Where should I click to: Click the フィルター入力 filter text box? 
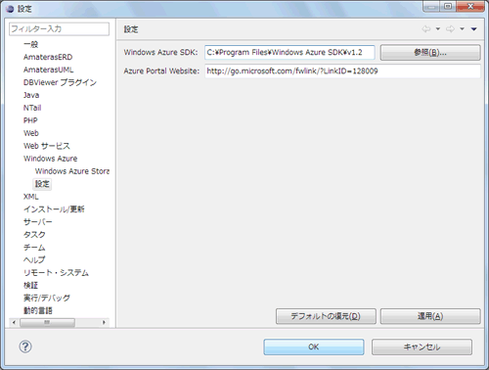point(59,29)
